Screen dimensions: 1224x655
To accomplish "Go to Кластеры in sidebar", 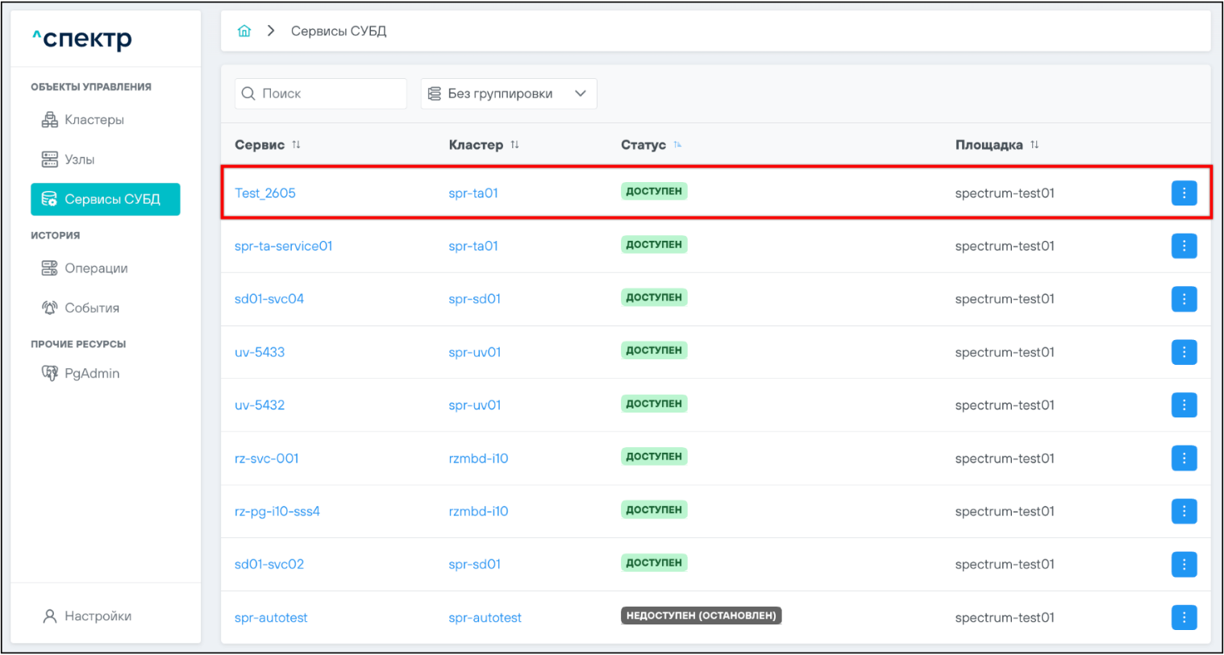I will 94,120.
